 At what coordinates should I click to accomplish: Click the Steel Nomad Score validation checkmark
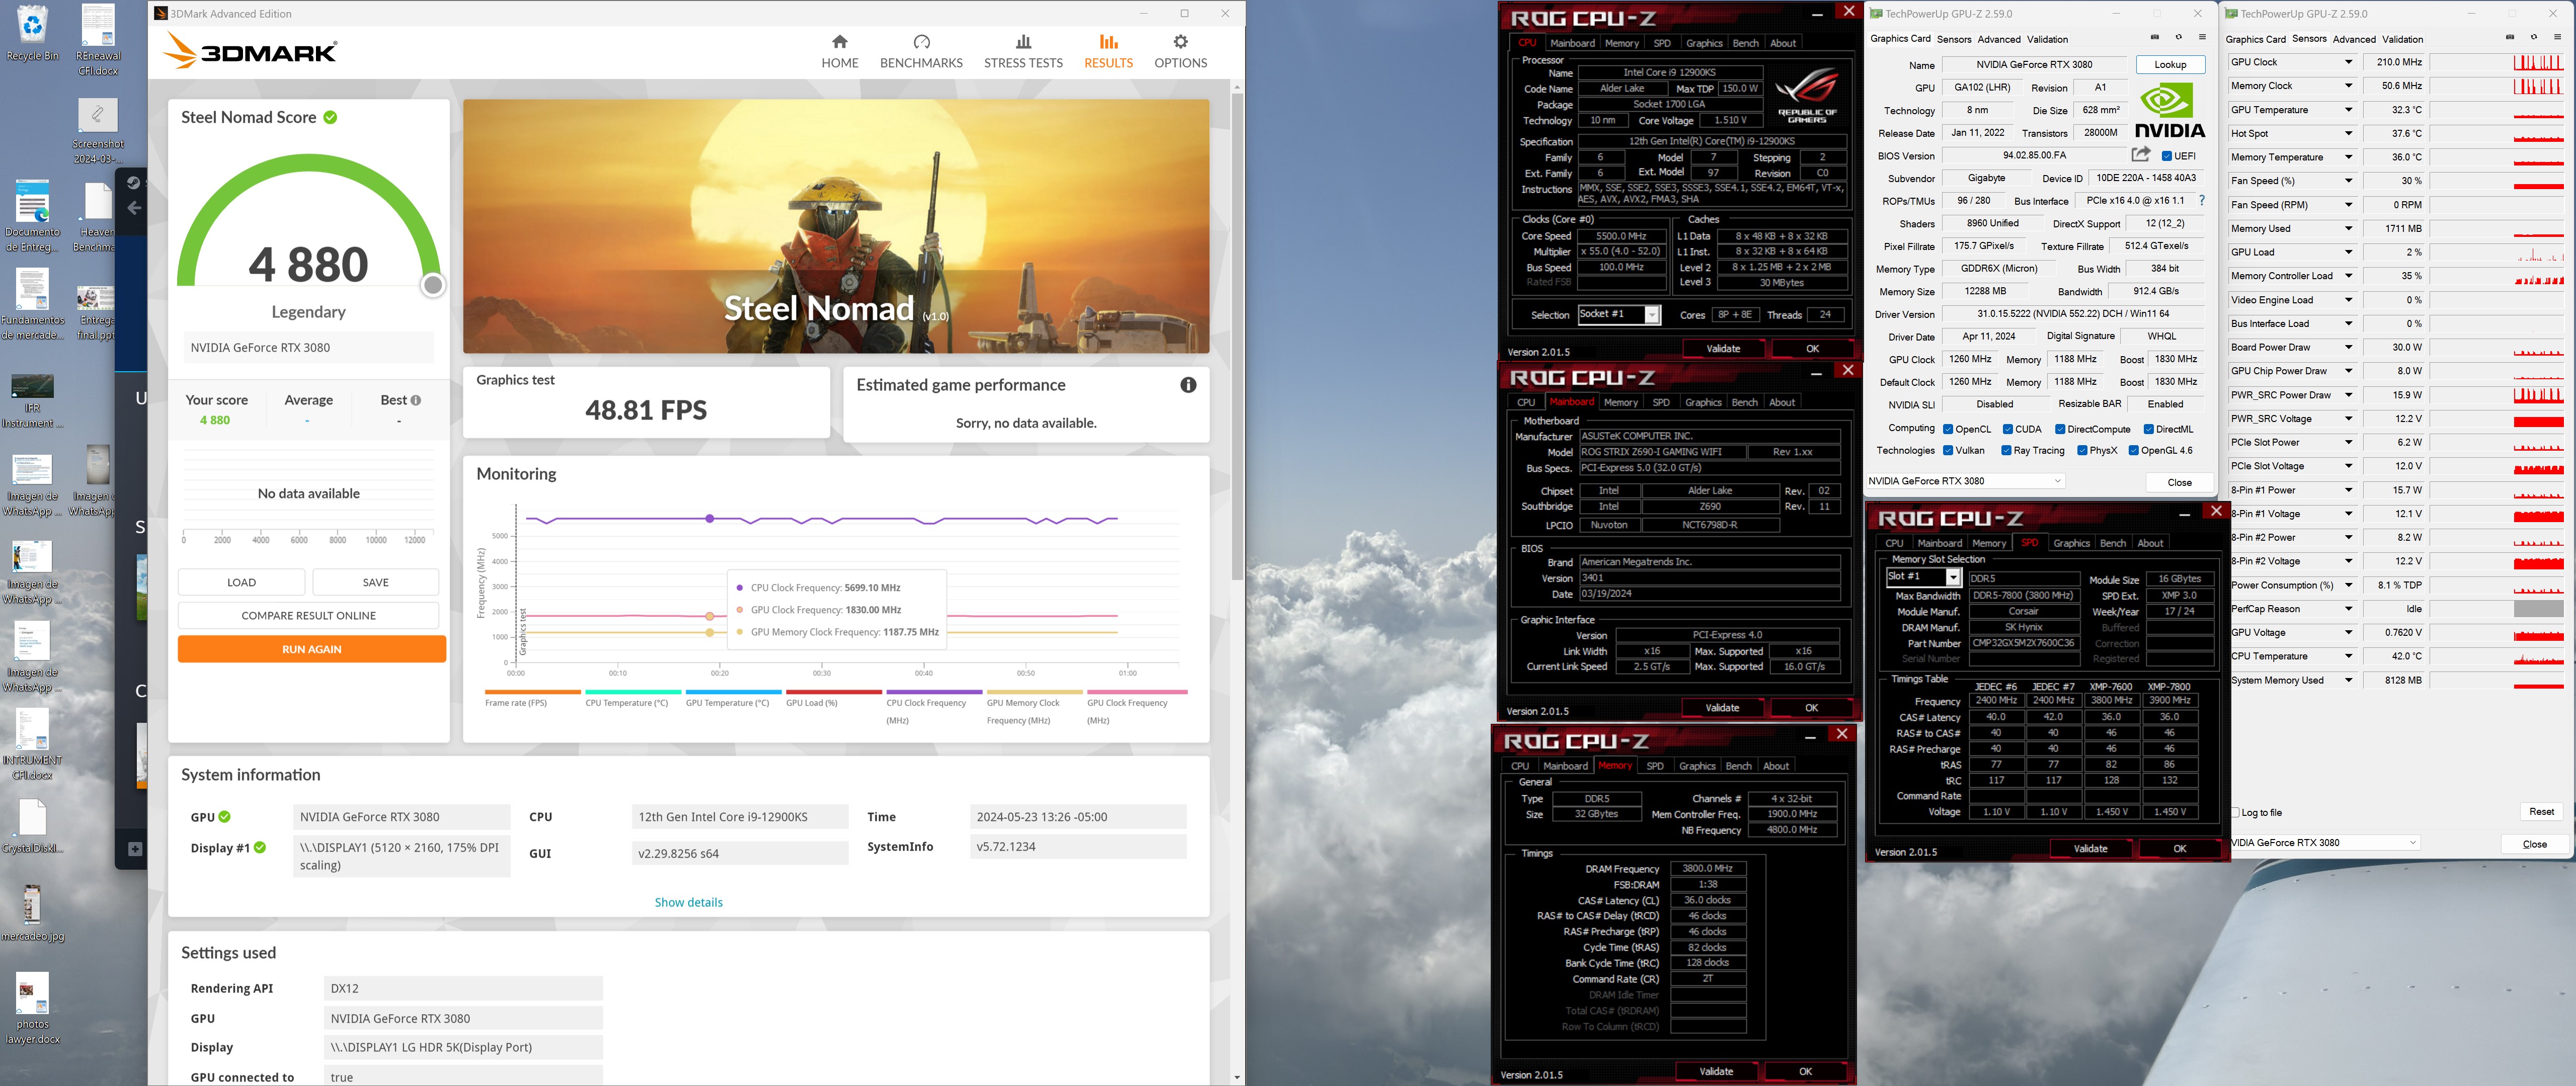tap(330, 117)
